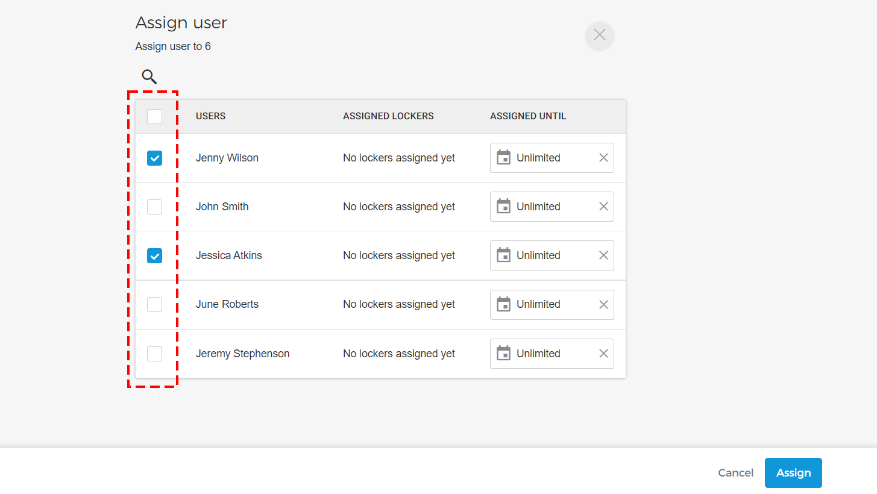Clear John Smith's assigned until date
877x494 pixels.
click(603, 207)
